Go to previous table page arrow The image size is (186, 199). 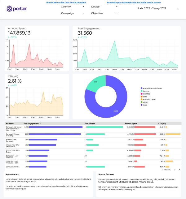[174, 170]
